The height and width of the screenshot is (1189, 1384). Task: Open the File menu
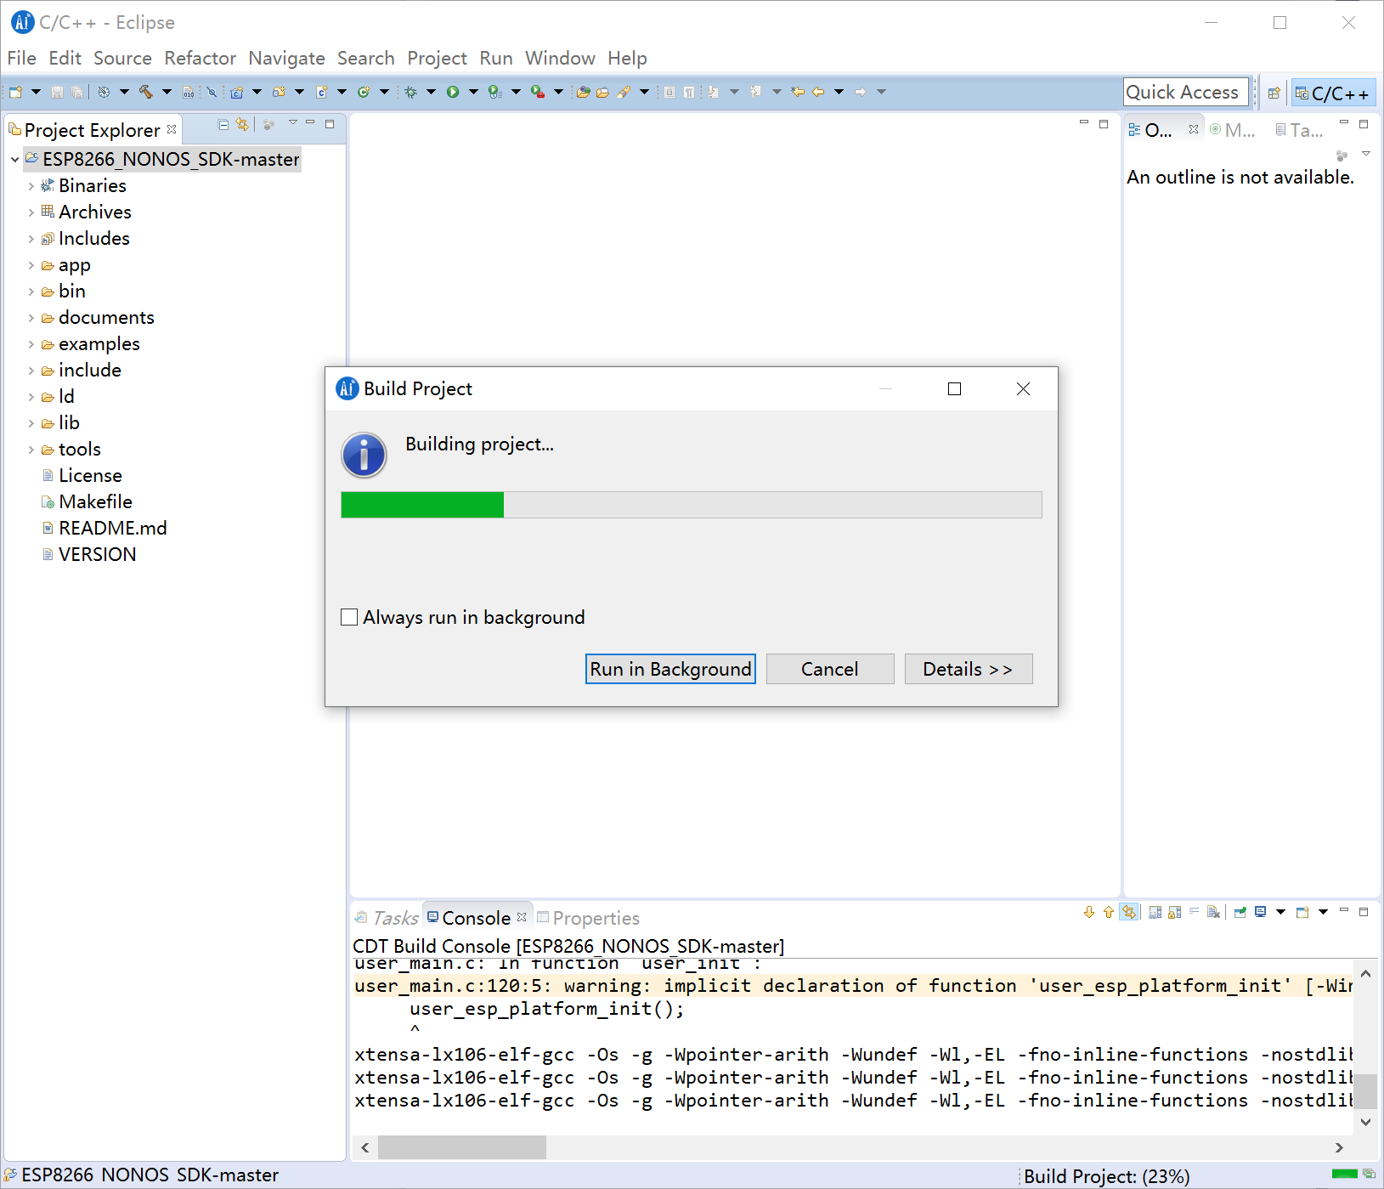click(22, 58)
